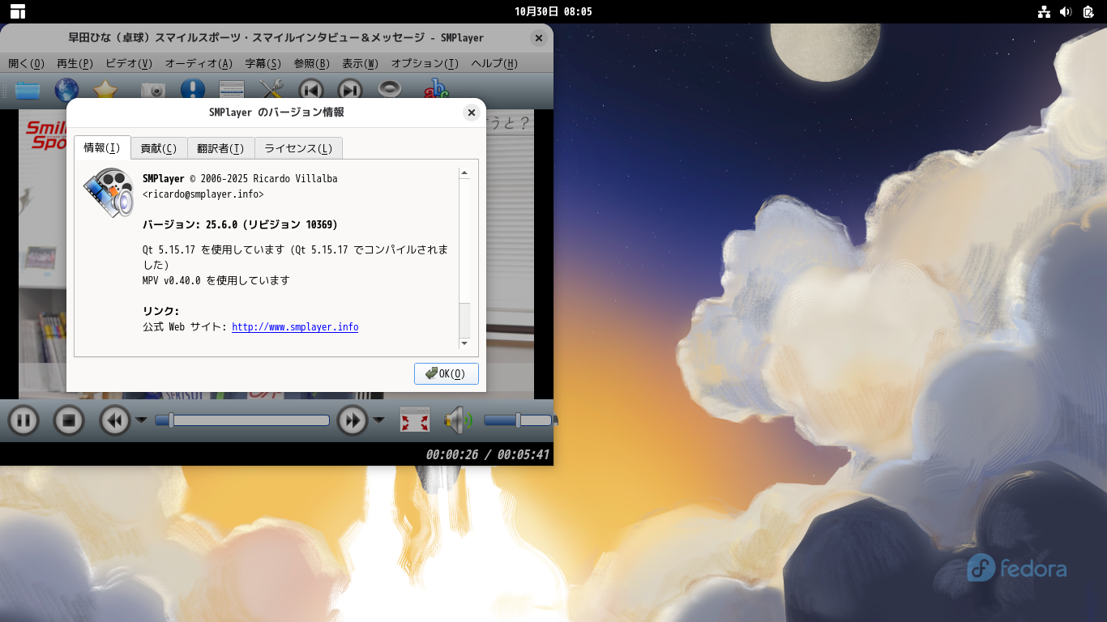This screenshot has height=622, width=1107.
Task: Open the 再生(P) menu
Action: click(75, 63)
